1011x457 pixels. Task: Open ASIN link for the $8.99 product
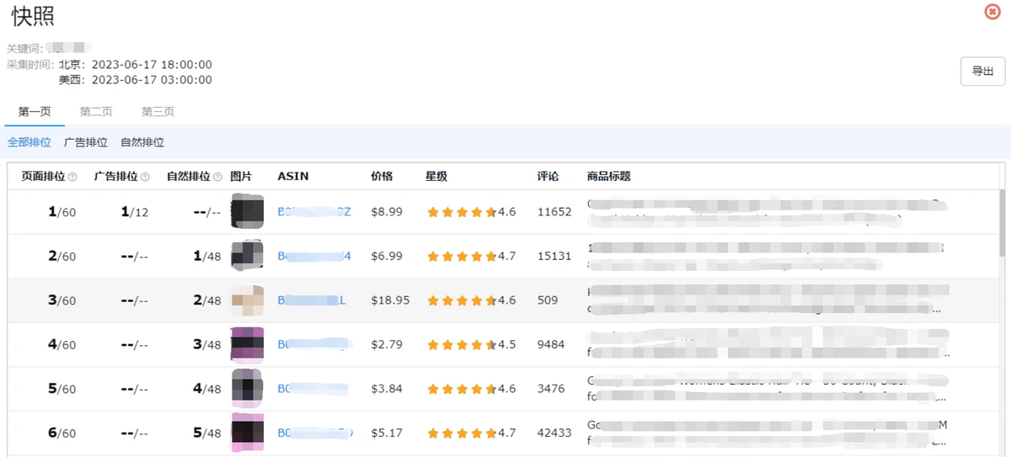click(x=312, y=212)
